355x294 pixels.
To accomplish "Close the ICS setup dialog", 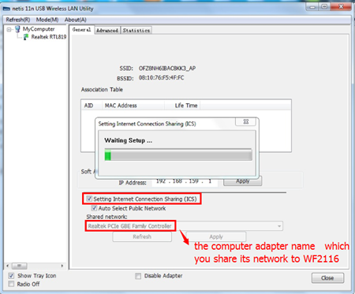I will pyautogui.click(x=246, y=121).
